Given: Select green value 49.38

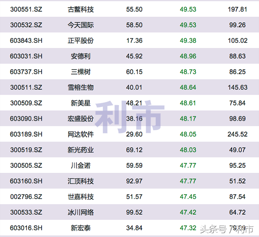Looking at the screenshot, I should point(188,40).
